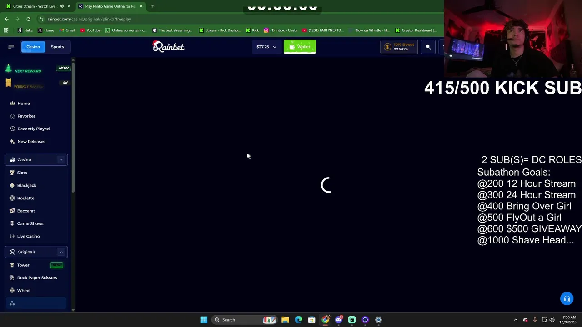Click the Game Shows icon
This screenshot has height=327, width=582.
tap(12, 224)
